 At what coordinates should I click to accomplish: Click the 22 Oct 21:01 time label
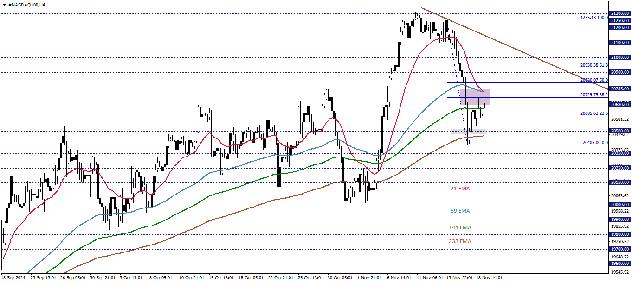(281, 278)
